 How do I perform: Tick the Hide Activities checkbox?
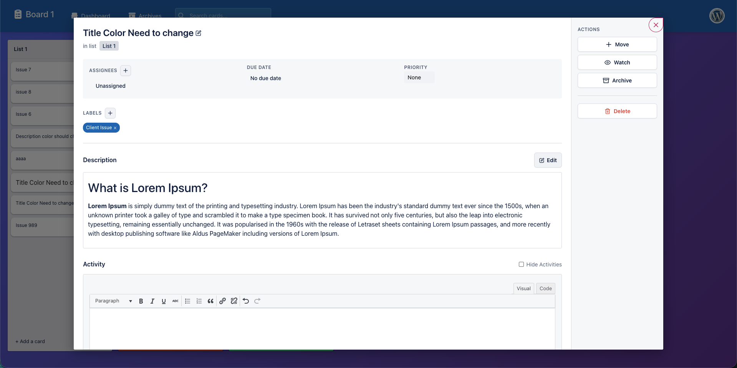[x=521, y=264]
